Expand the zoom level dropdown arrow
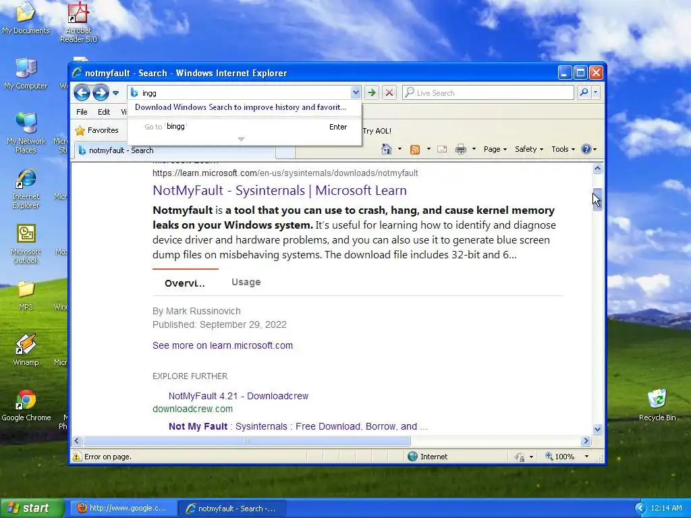This screenshot has height=518, width=691. tap(586, 457)
